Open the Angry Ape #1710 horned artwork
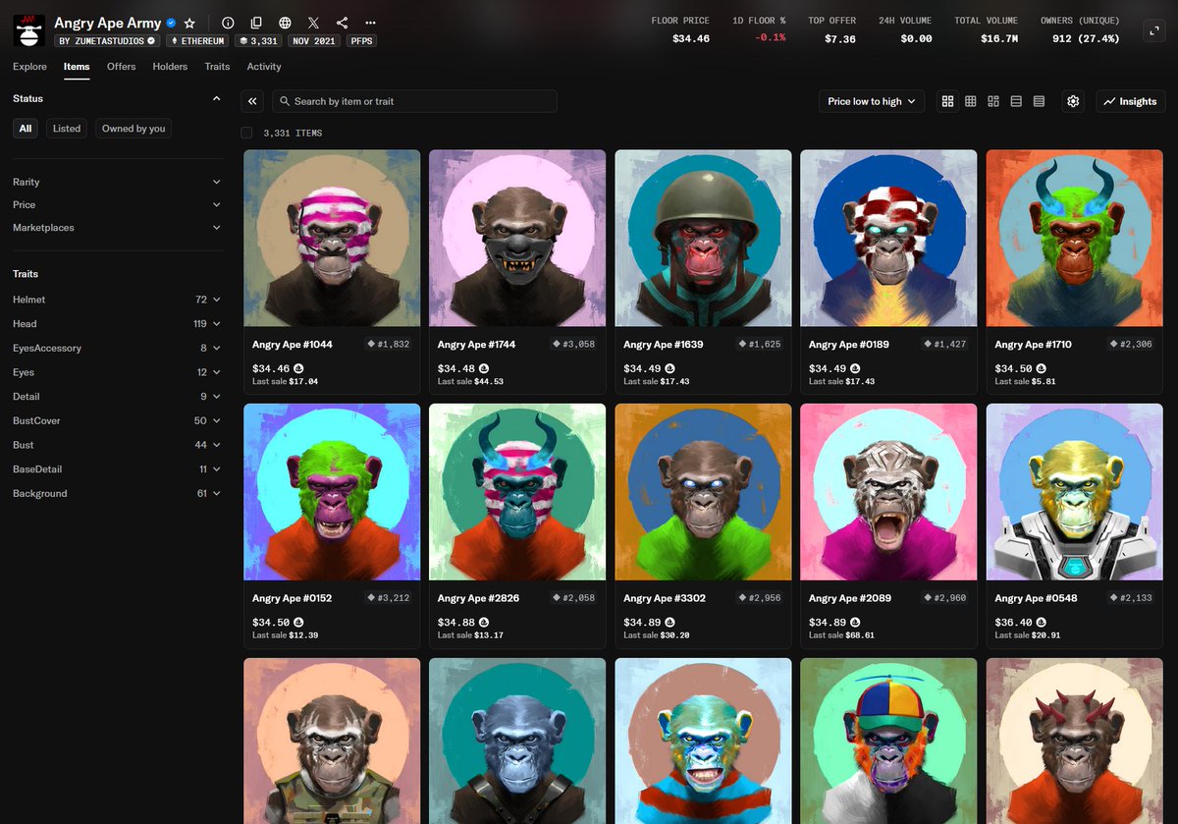The width and height of the screenshot is (1178, 824). [x=1074, y=238]
